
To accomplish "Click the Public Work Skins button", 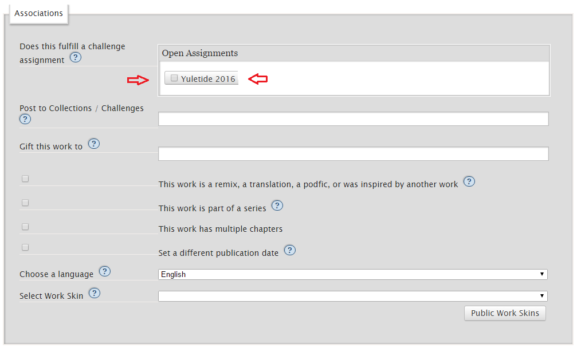I will click(505, 313).
